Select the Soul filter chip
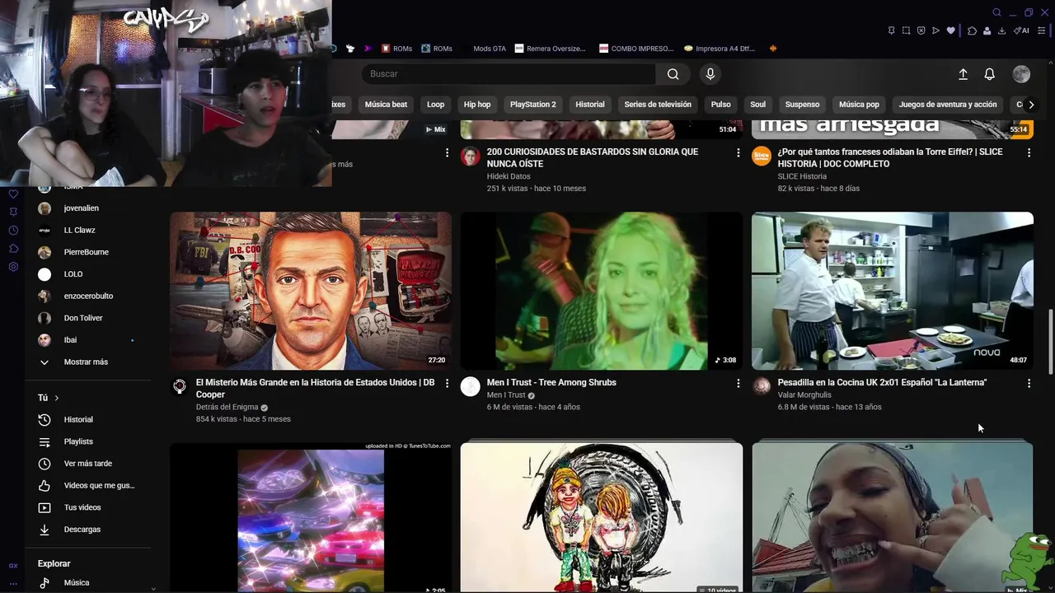Image resolution: width=1055 pixels, height=593 pixels. [758, 105]
